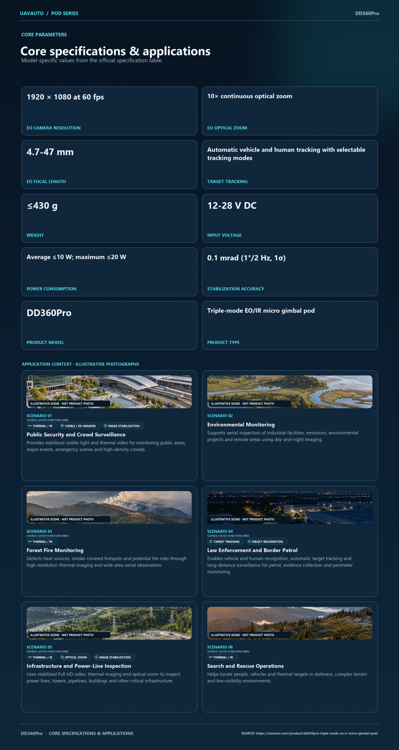Image resolution: width=399 pixels, height=750 pixels.
Task: Select the '10× continuous optical zoom' value
Action: click(x=250, y=96)
